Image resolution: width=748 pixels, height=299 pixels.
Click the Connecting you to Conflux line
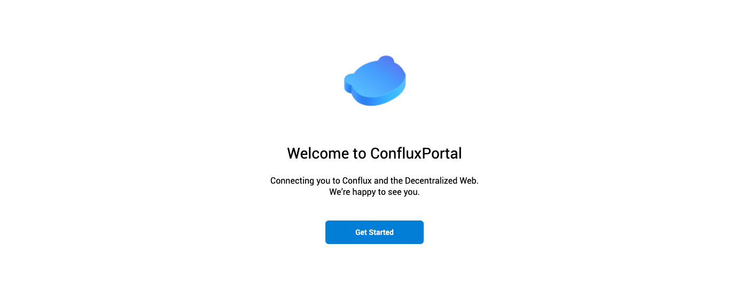(x=374, y=180)
